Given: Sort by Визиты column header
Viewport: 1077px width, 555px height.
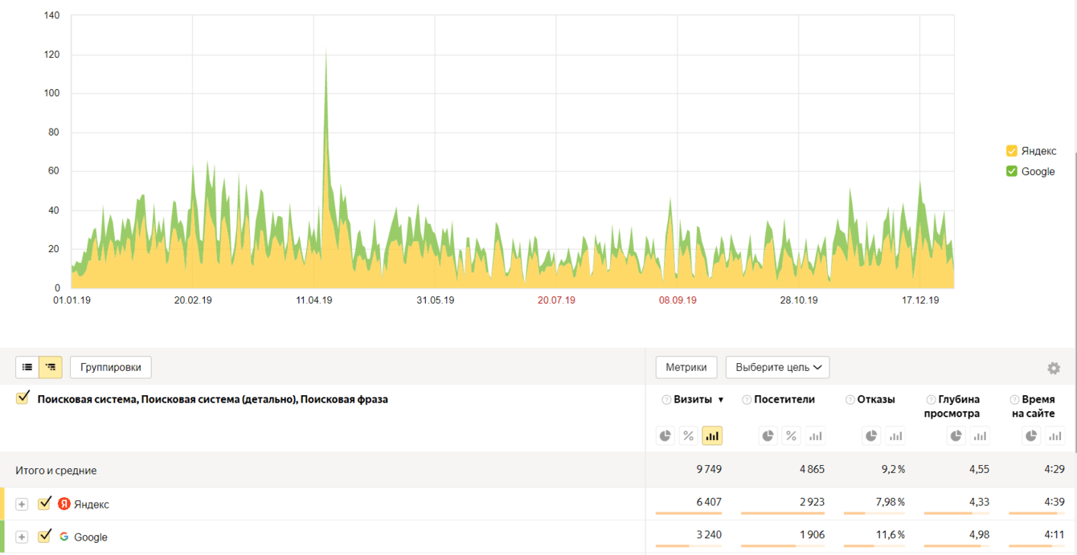Looking at the screenshot, I should click(693, 399).
